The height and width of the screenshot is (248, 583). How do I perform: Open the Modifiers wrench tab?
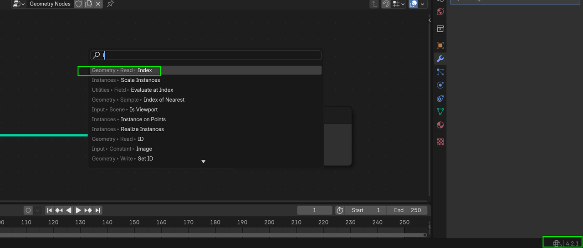tap(440, 59)
